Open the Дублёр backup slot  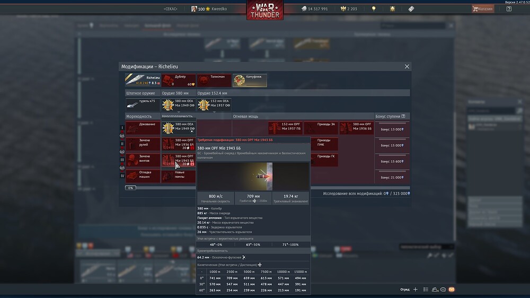point(179,80)
